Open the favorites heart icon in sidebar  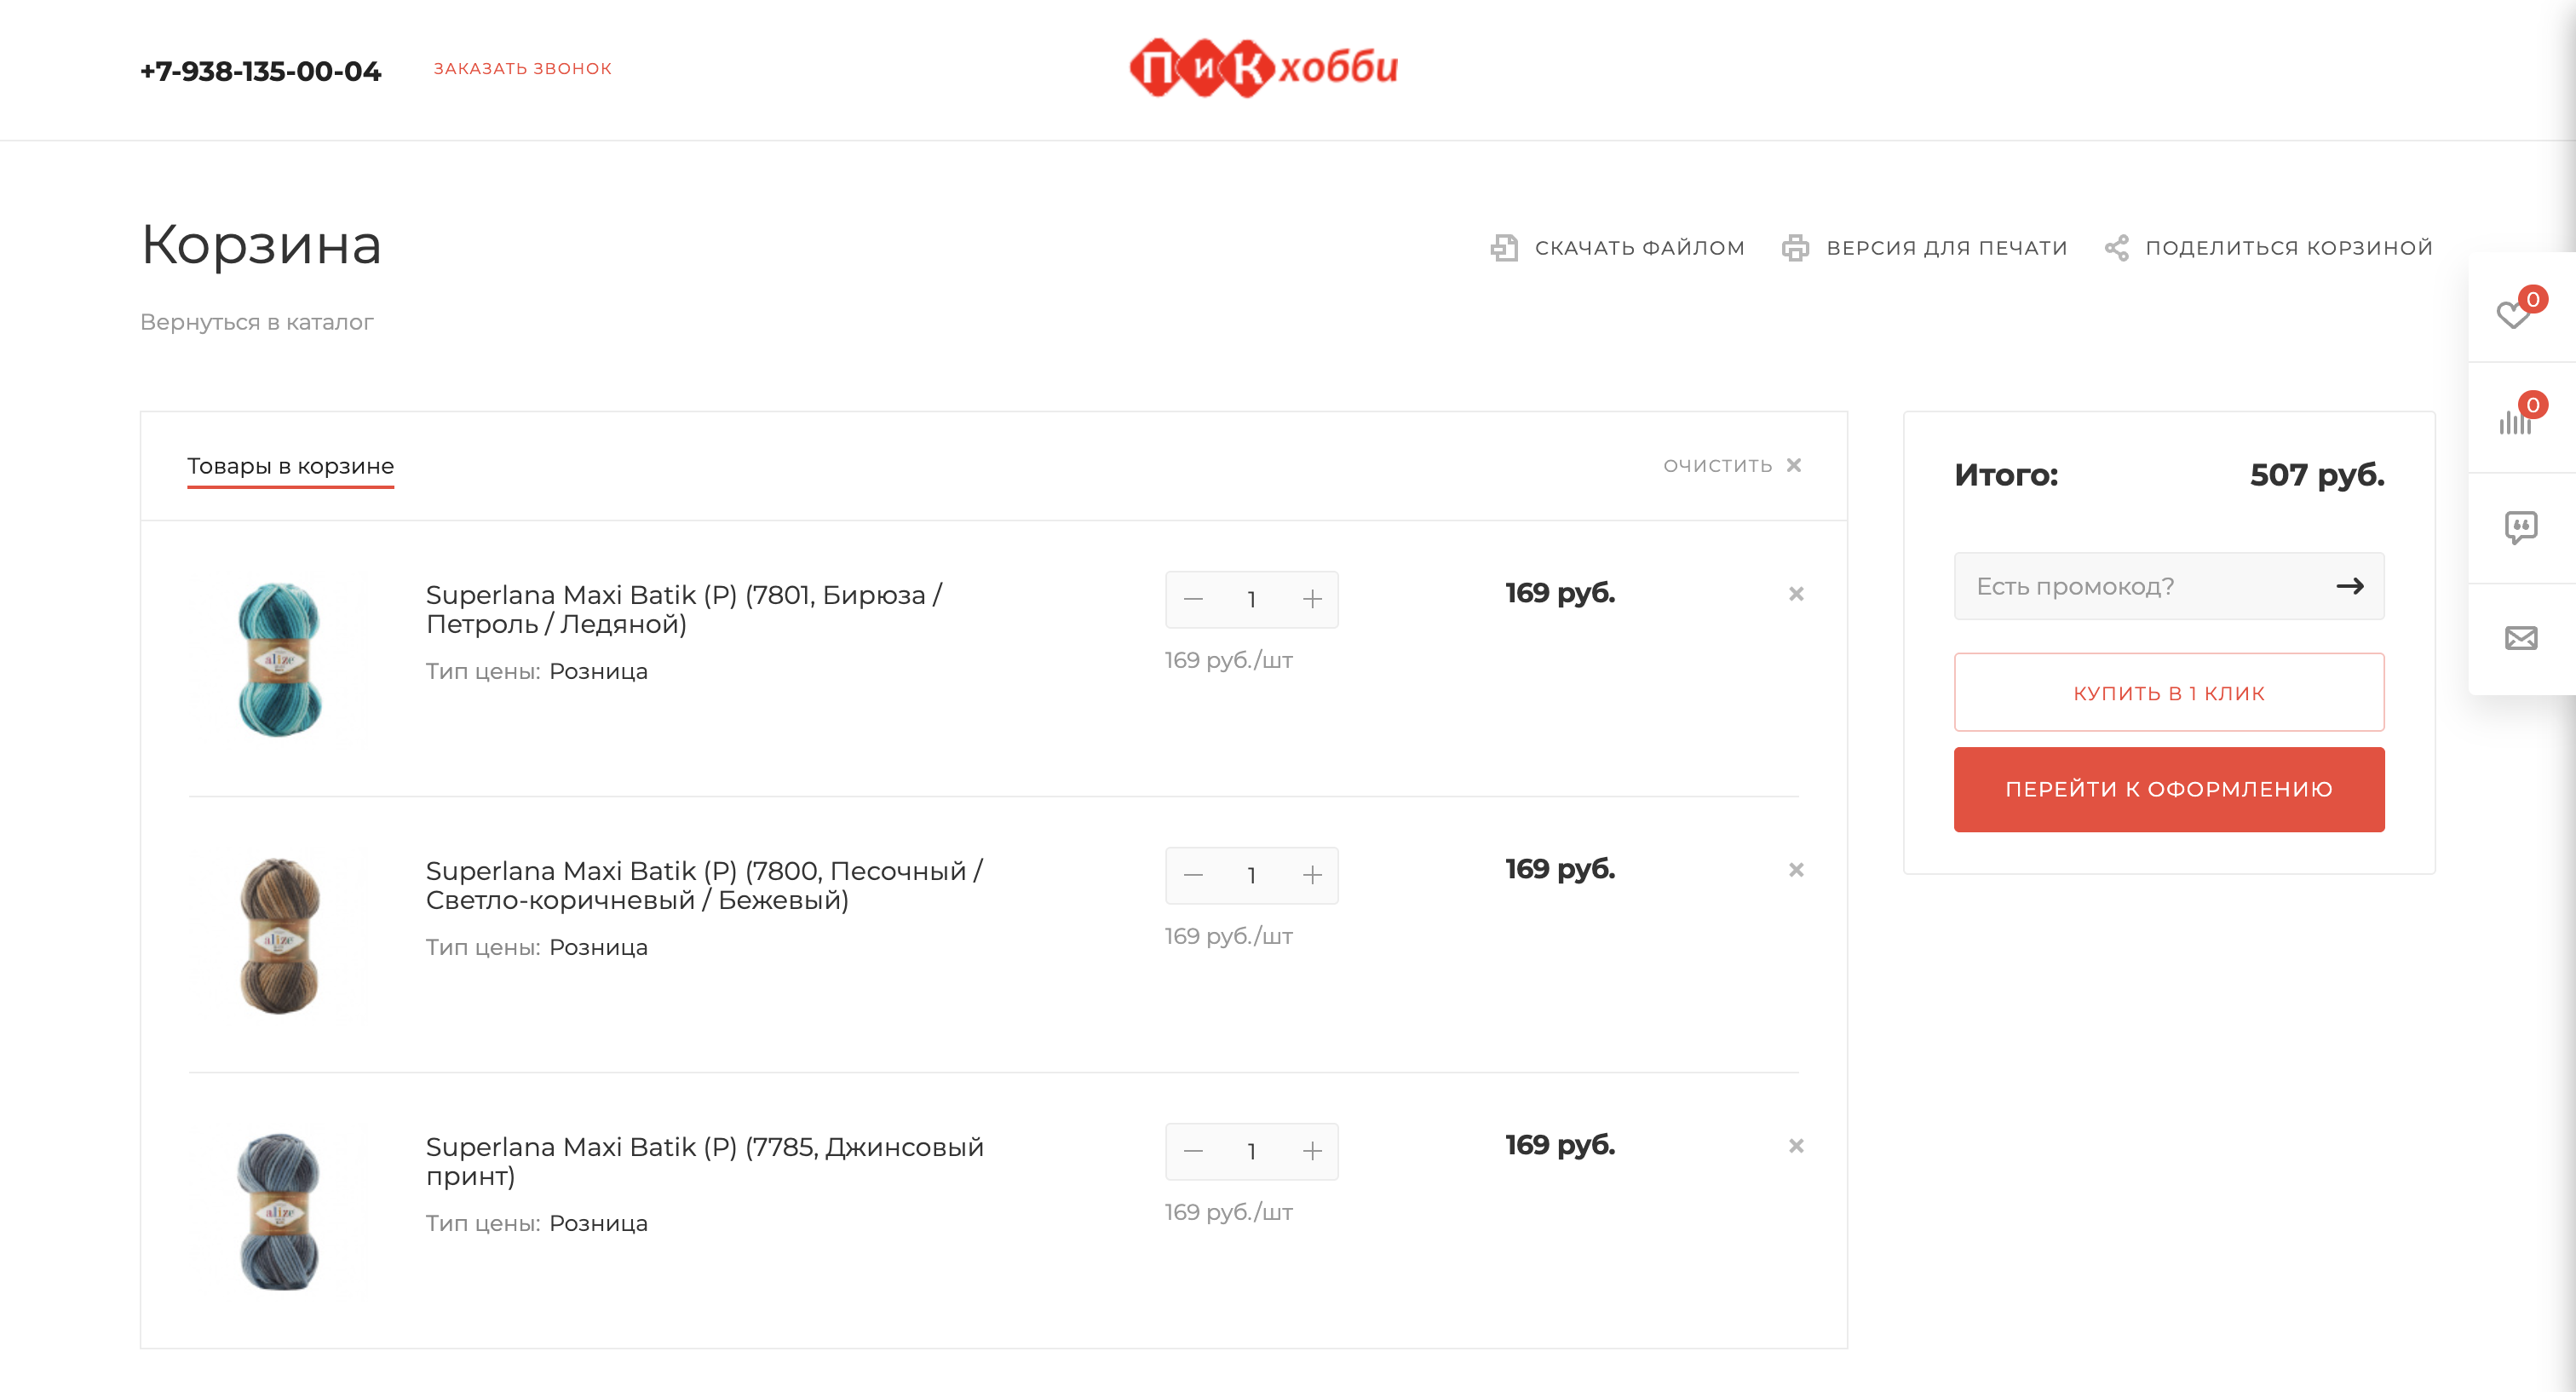point(2513,314)
